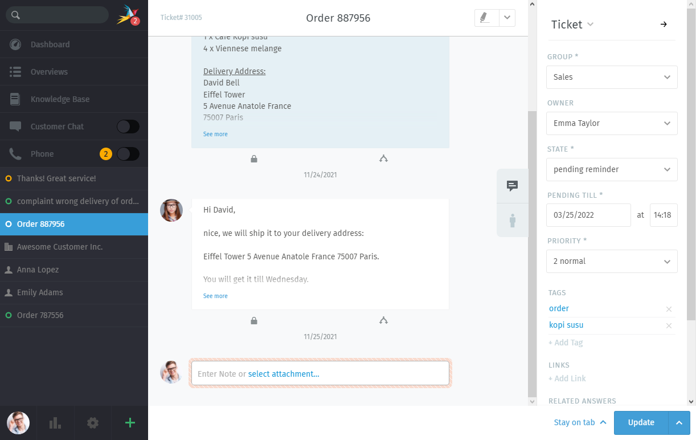Click the sidebar search field
This screenshot has height=440, width=696.
57,15
